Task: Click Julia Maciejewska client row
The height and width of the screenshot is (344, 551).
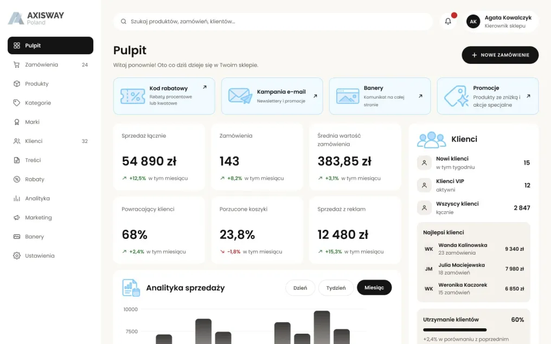Action: pos(473,269)
